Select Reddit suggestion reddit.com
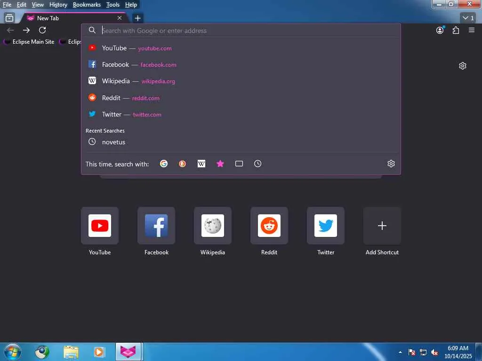Screen dimensions: 482x361 [241, 98]
